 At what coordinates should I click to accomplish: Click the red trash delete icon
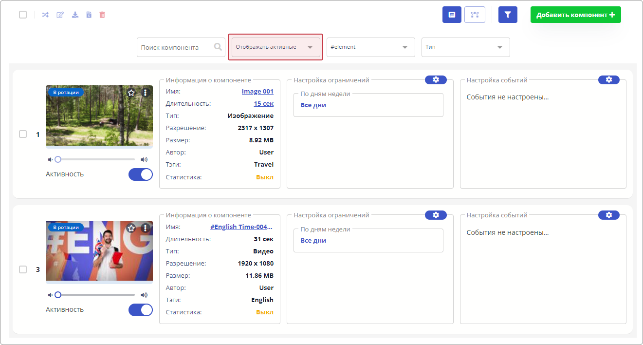pos(102,15)
